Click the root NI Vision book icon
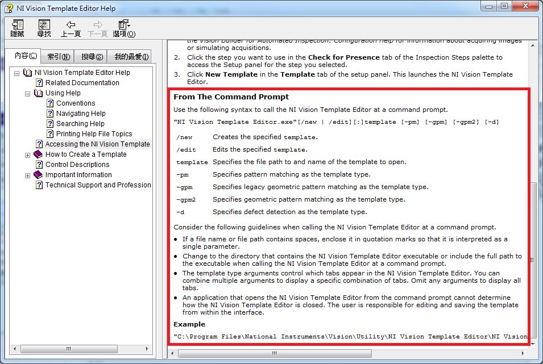The image size is (543, 364). [x=28, y=73]
